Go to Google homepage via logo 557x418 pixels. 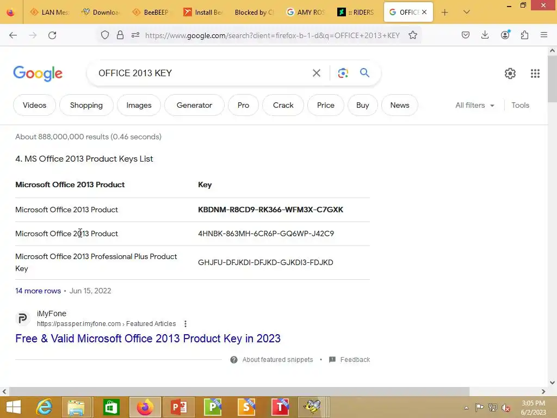pos(38,73)
